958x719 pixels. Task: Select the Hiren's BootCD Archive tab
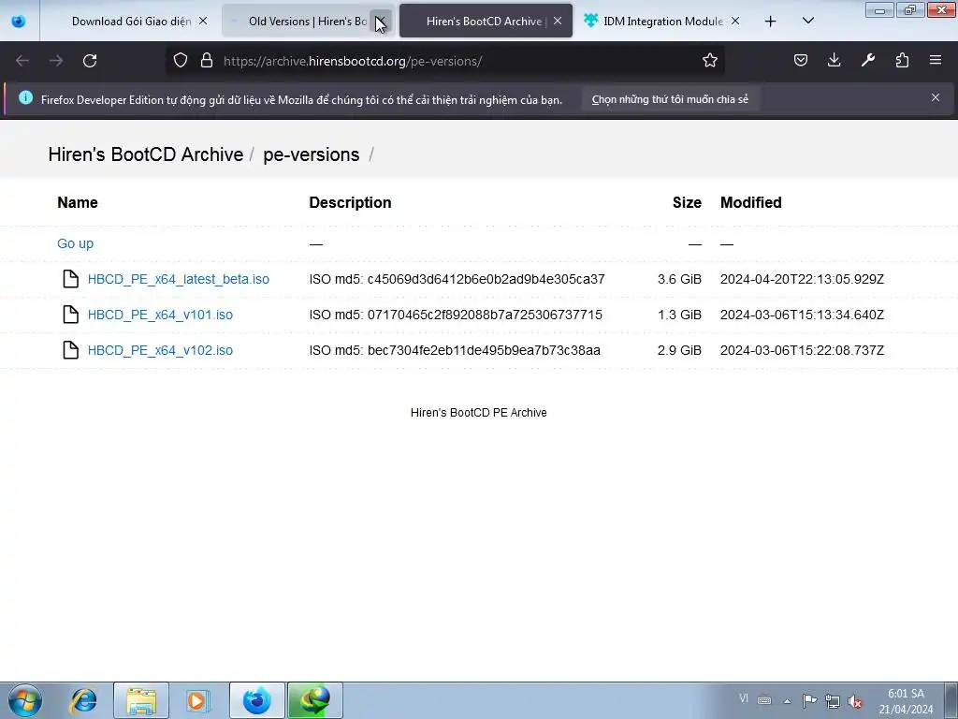coord(486,22)
